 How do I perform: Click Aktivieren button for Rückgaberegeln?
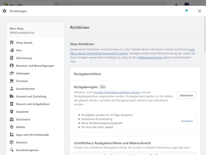point(186,95)
